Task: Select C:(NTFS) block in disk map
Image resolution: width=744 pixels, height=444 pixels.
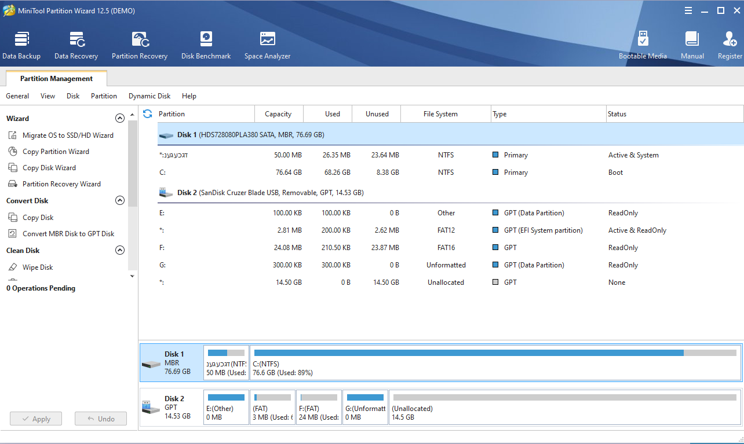Action: [495, 363]
